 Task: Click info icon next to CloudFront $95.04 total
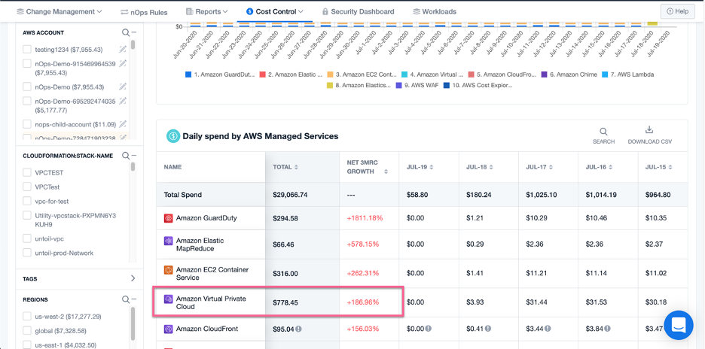click(298, 329)
